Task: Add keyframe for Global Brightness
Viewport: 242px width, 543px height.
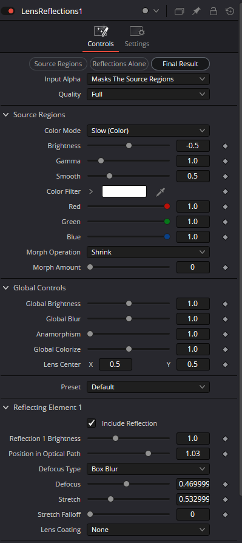Action: click(x=226, y=304)
